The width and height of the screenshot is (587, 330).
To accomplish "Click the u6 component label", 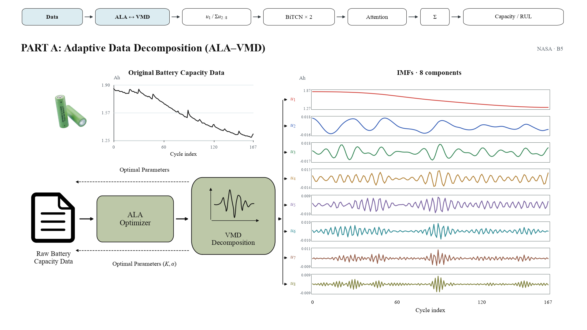I will [x=293, y=231].
